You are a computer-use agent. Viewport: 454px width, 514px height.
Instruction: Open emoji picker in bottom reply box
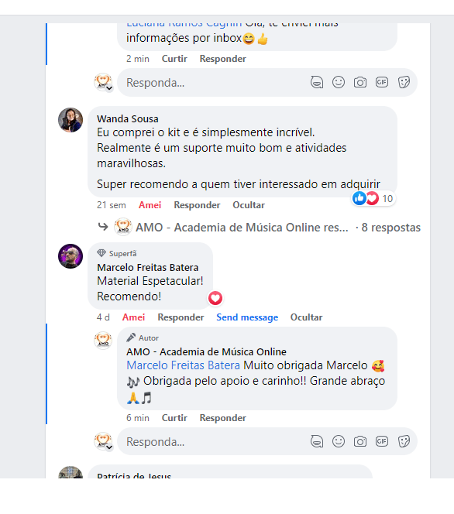click(x=339, y=441)
